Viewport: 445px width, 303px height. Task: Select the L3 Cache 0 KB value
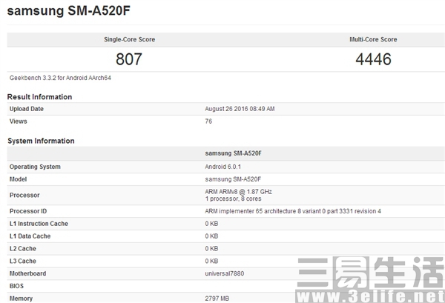point(211,261)
